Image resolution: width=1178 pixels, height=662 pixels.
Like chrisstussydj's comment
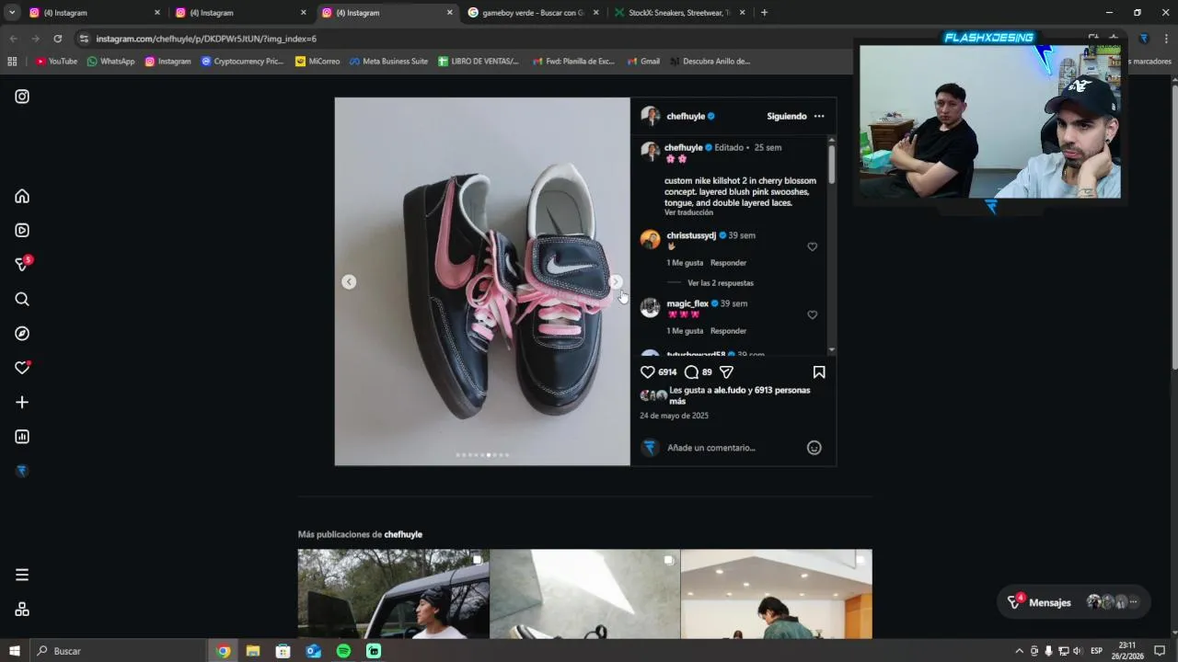pos(812,246)
